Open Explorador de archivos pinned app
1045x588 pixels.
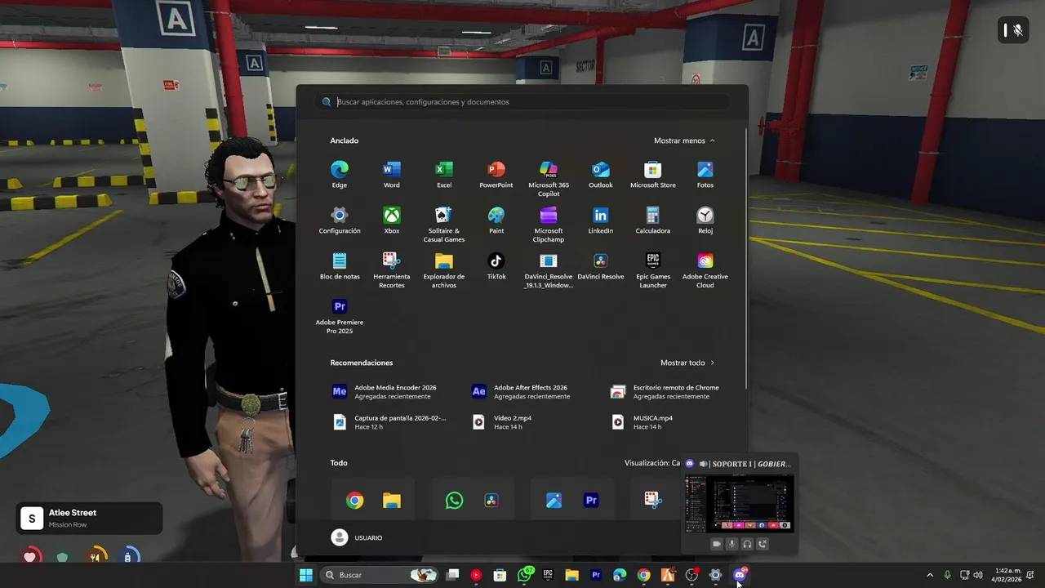click(x=444, y=269)
